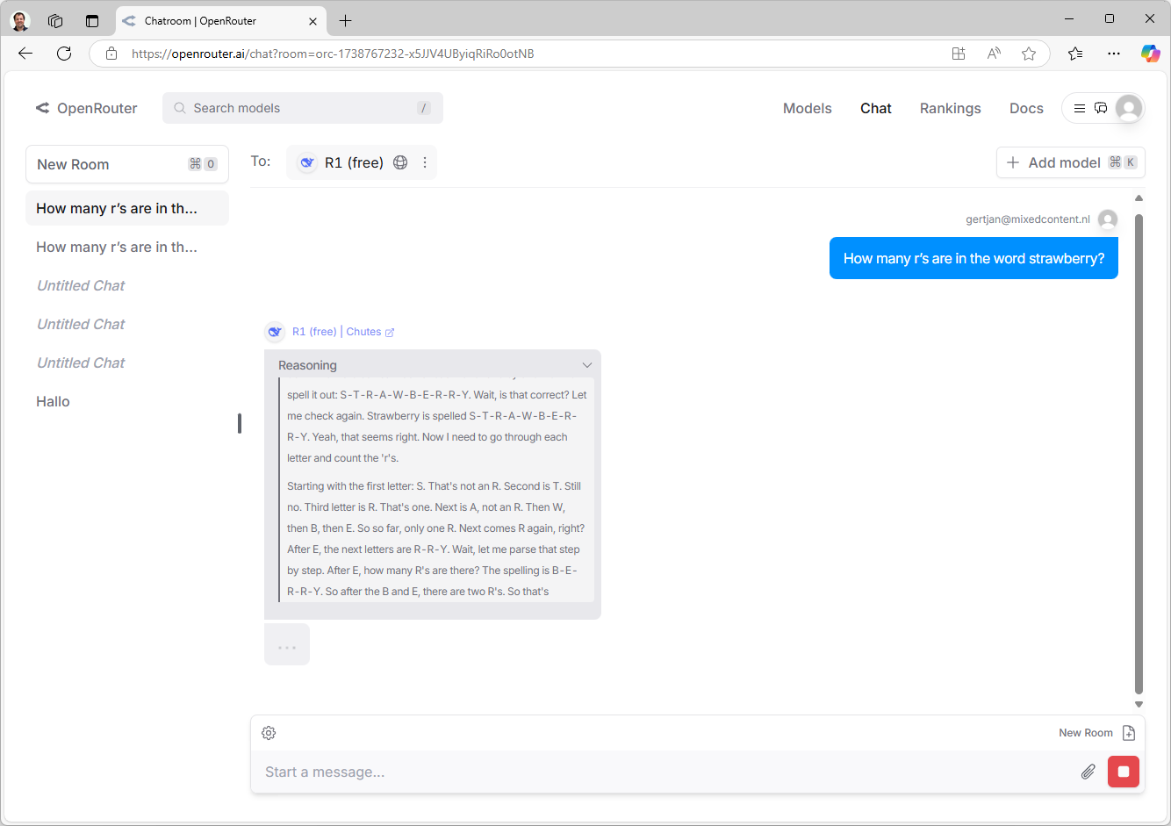Stop generation with the red stop button

[1124, 772]
